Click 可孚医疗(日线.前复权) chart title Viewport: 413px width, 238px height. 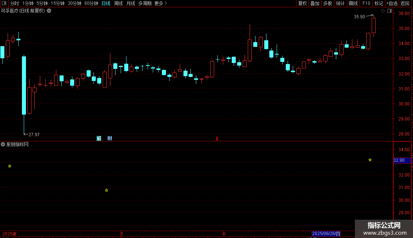23,11
